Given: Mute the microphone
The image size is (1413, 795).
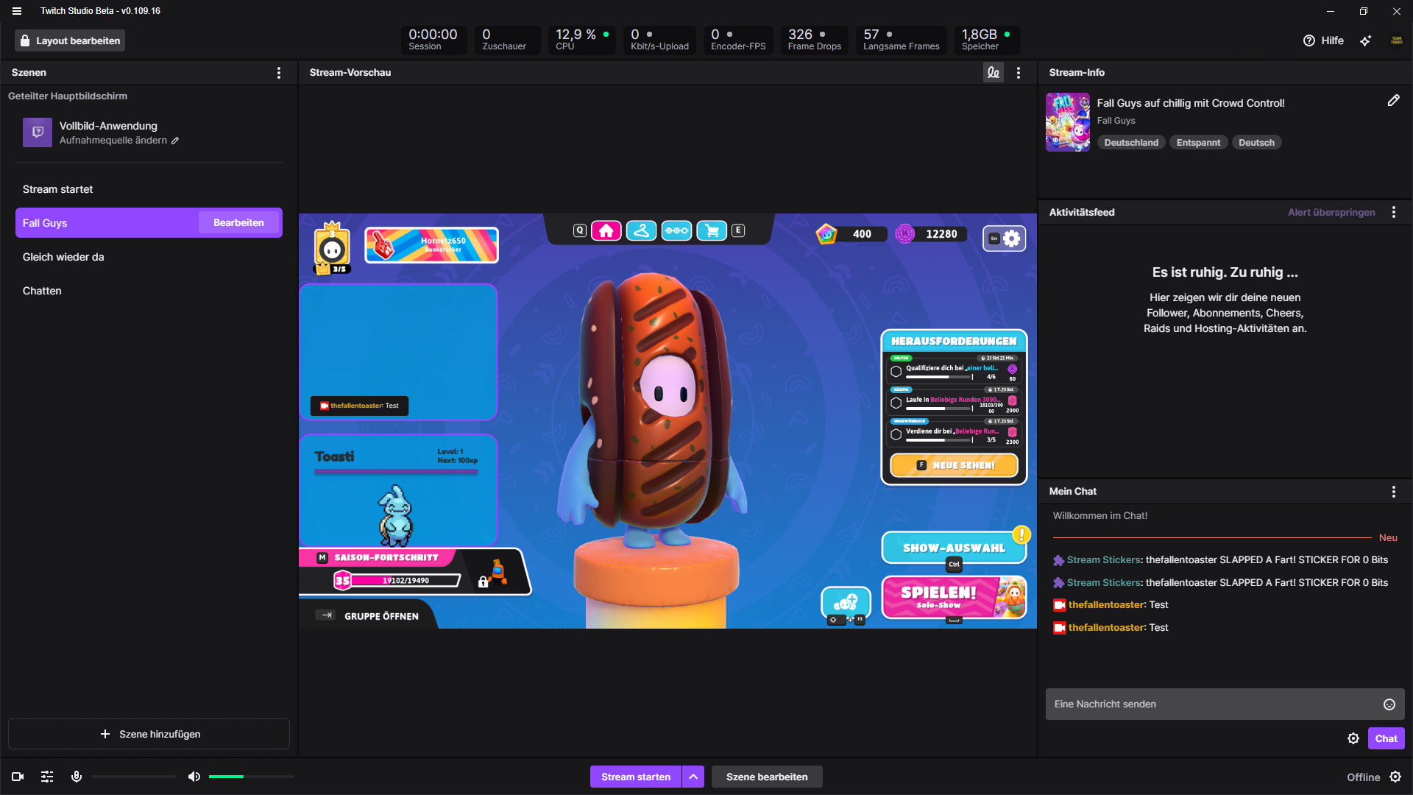Looking at the screenshot, I should click(76, 777).
